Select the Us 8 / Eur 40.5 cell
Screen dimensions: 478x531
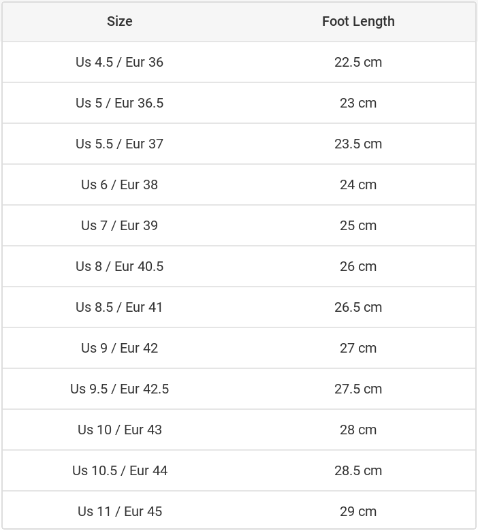click(119, 266)
